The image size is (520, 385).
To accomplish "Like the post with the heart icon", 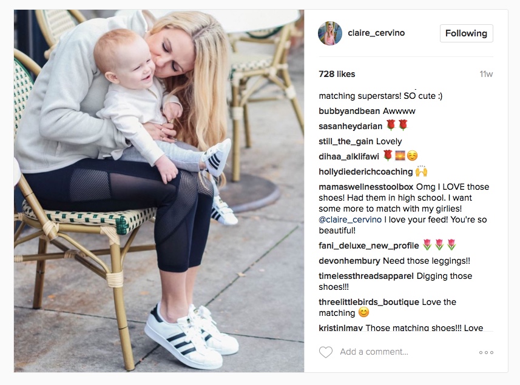I will coord(325,352).
